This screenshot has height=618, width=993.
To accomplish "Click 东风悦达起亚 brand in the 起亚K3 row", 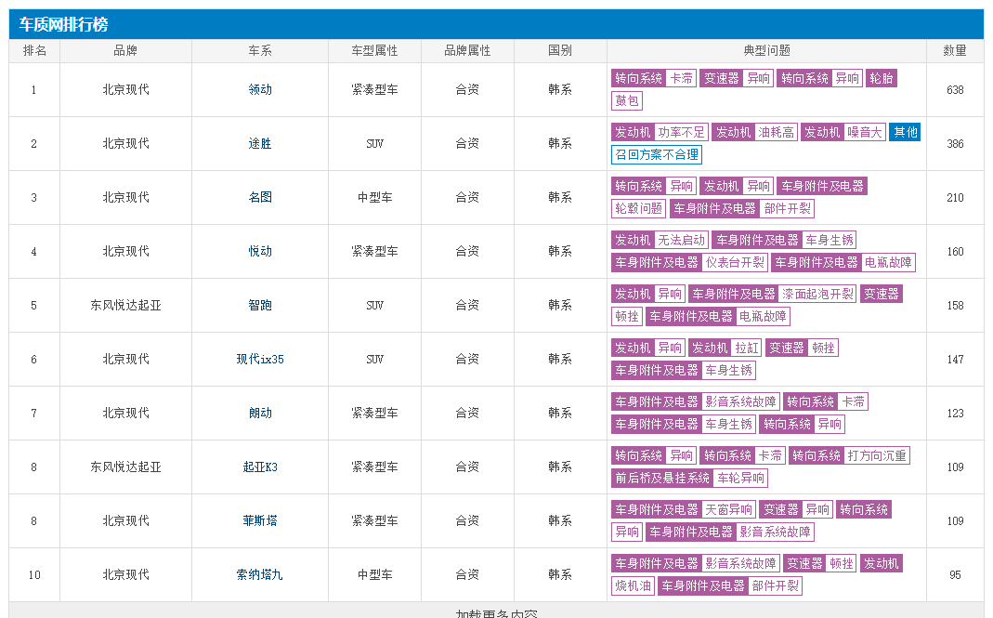I will (125, 467).
